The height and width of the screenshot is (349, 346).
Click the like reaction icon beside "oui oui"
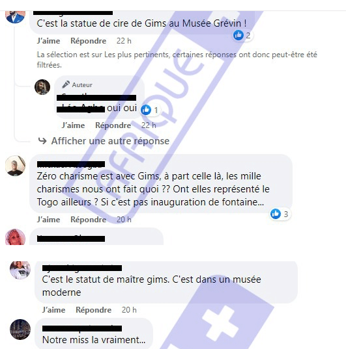146,110
